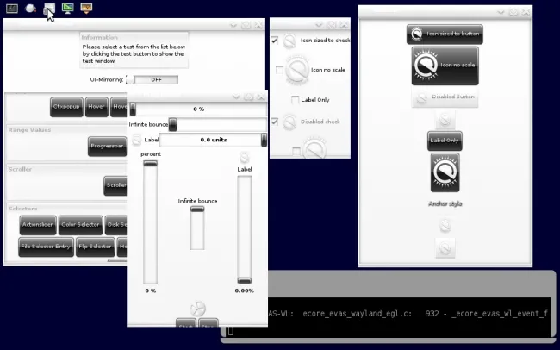The height and width of the screenshot is (350, 560).
Task: Click the large icon in the last check row
Action: (314, 148)
